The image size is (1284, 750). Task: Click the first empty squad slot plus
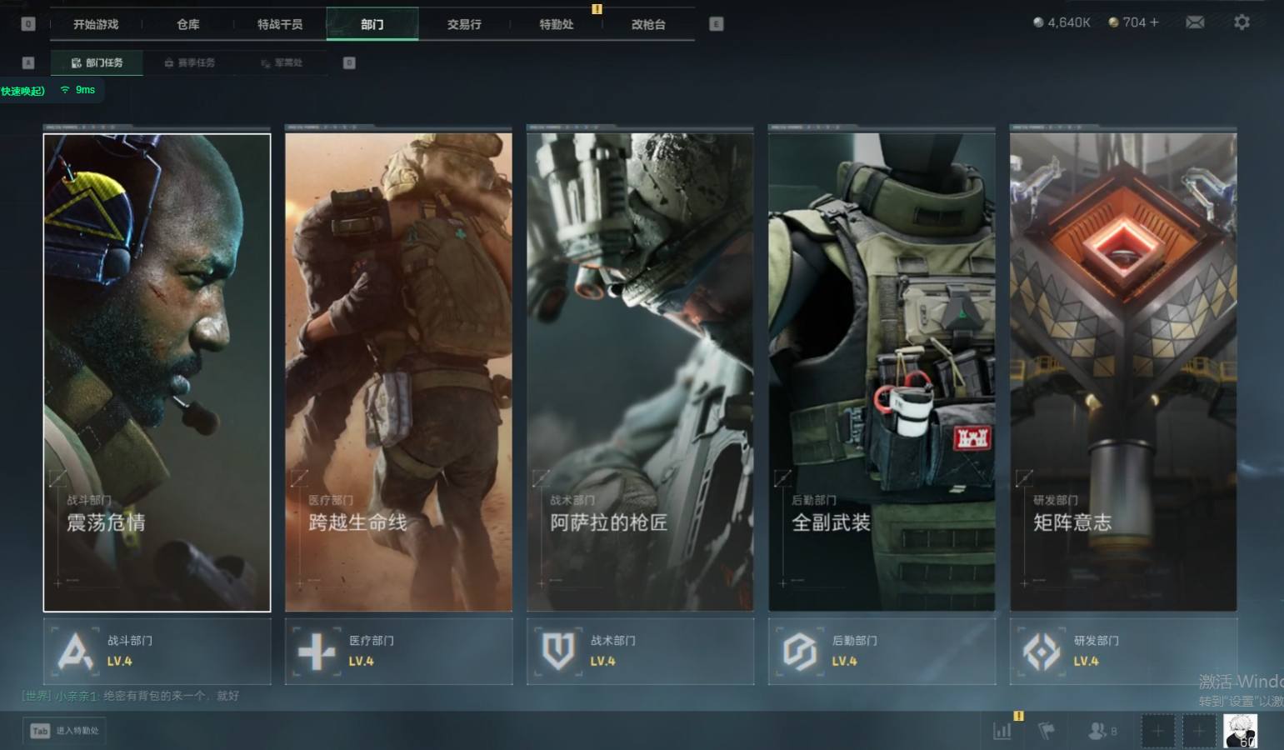point(1157,731)
